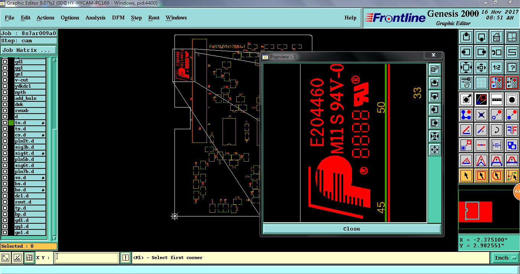Click the Home view house icon

(x=497, y=37)
